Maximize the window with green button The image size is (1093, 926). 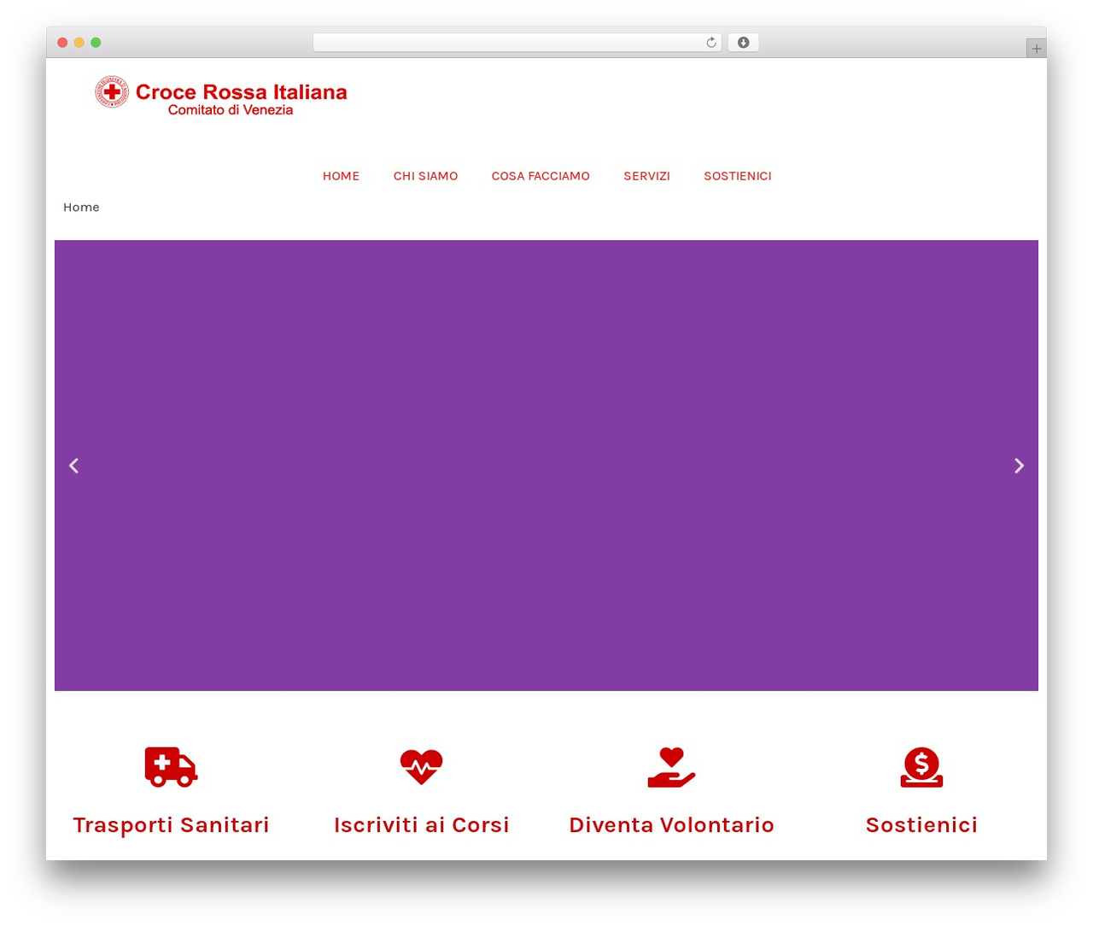point(96,43)
